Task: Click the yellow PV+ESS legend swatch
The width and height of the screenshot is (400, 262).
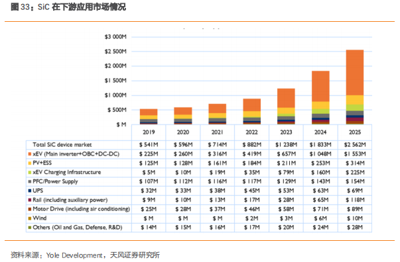Action: point(30,163)
